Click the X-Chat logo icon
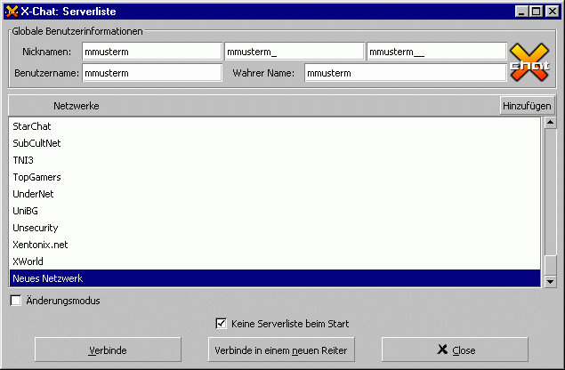This screenshot has height=370, width=565. coord(529,62)
